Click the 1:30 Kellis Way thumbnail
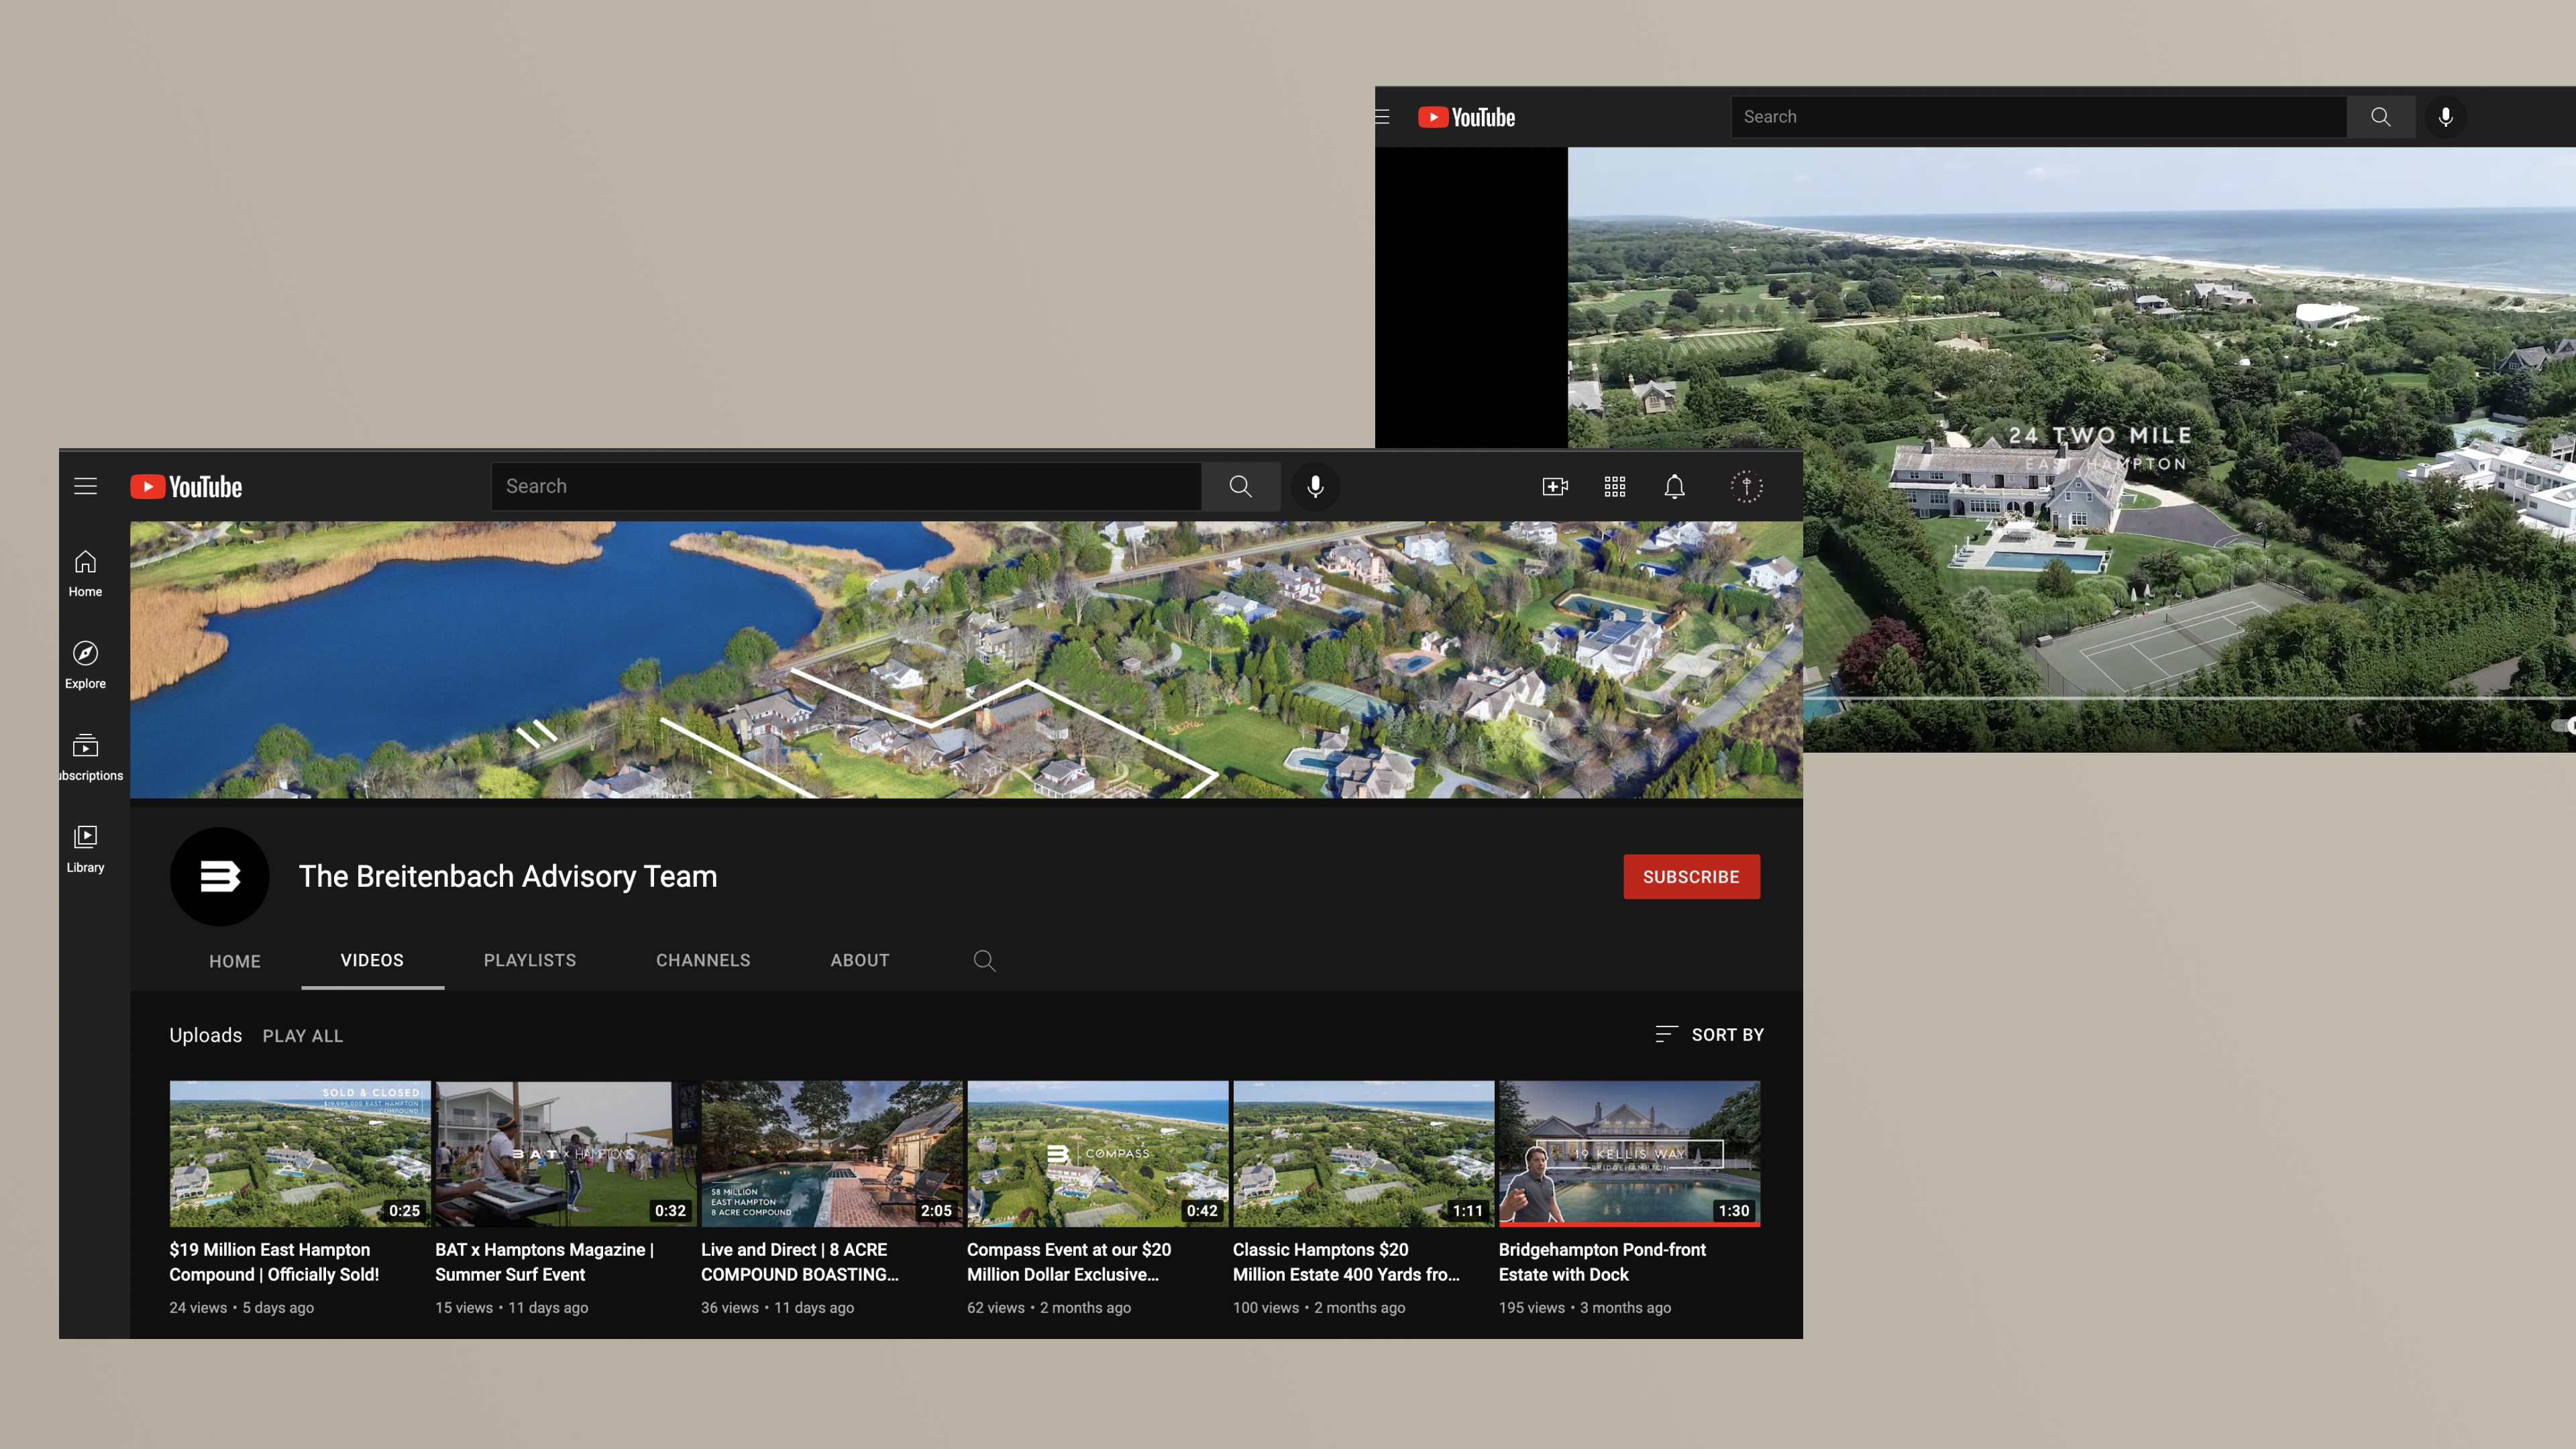Viewport: 2576px width, 1449px height. tap(1630, 1153)
